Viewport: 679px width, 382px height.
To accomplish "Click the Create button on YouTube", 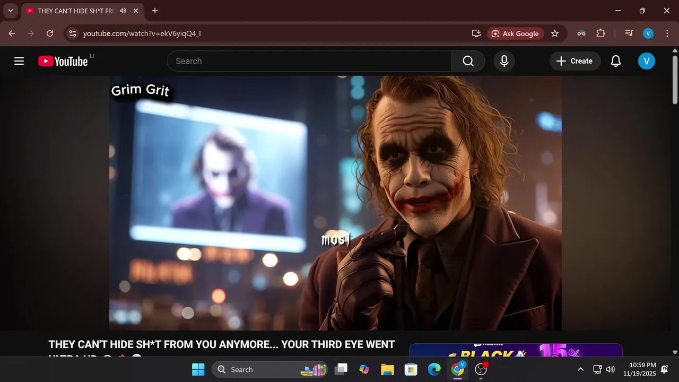I will click(x=575, y=61).
